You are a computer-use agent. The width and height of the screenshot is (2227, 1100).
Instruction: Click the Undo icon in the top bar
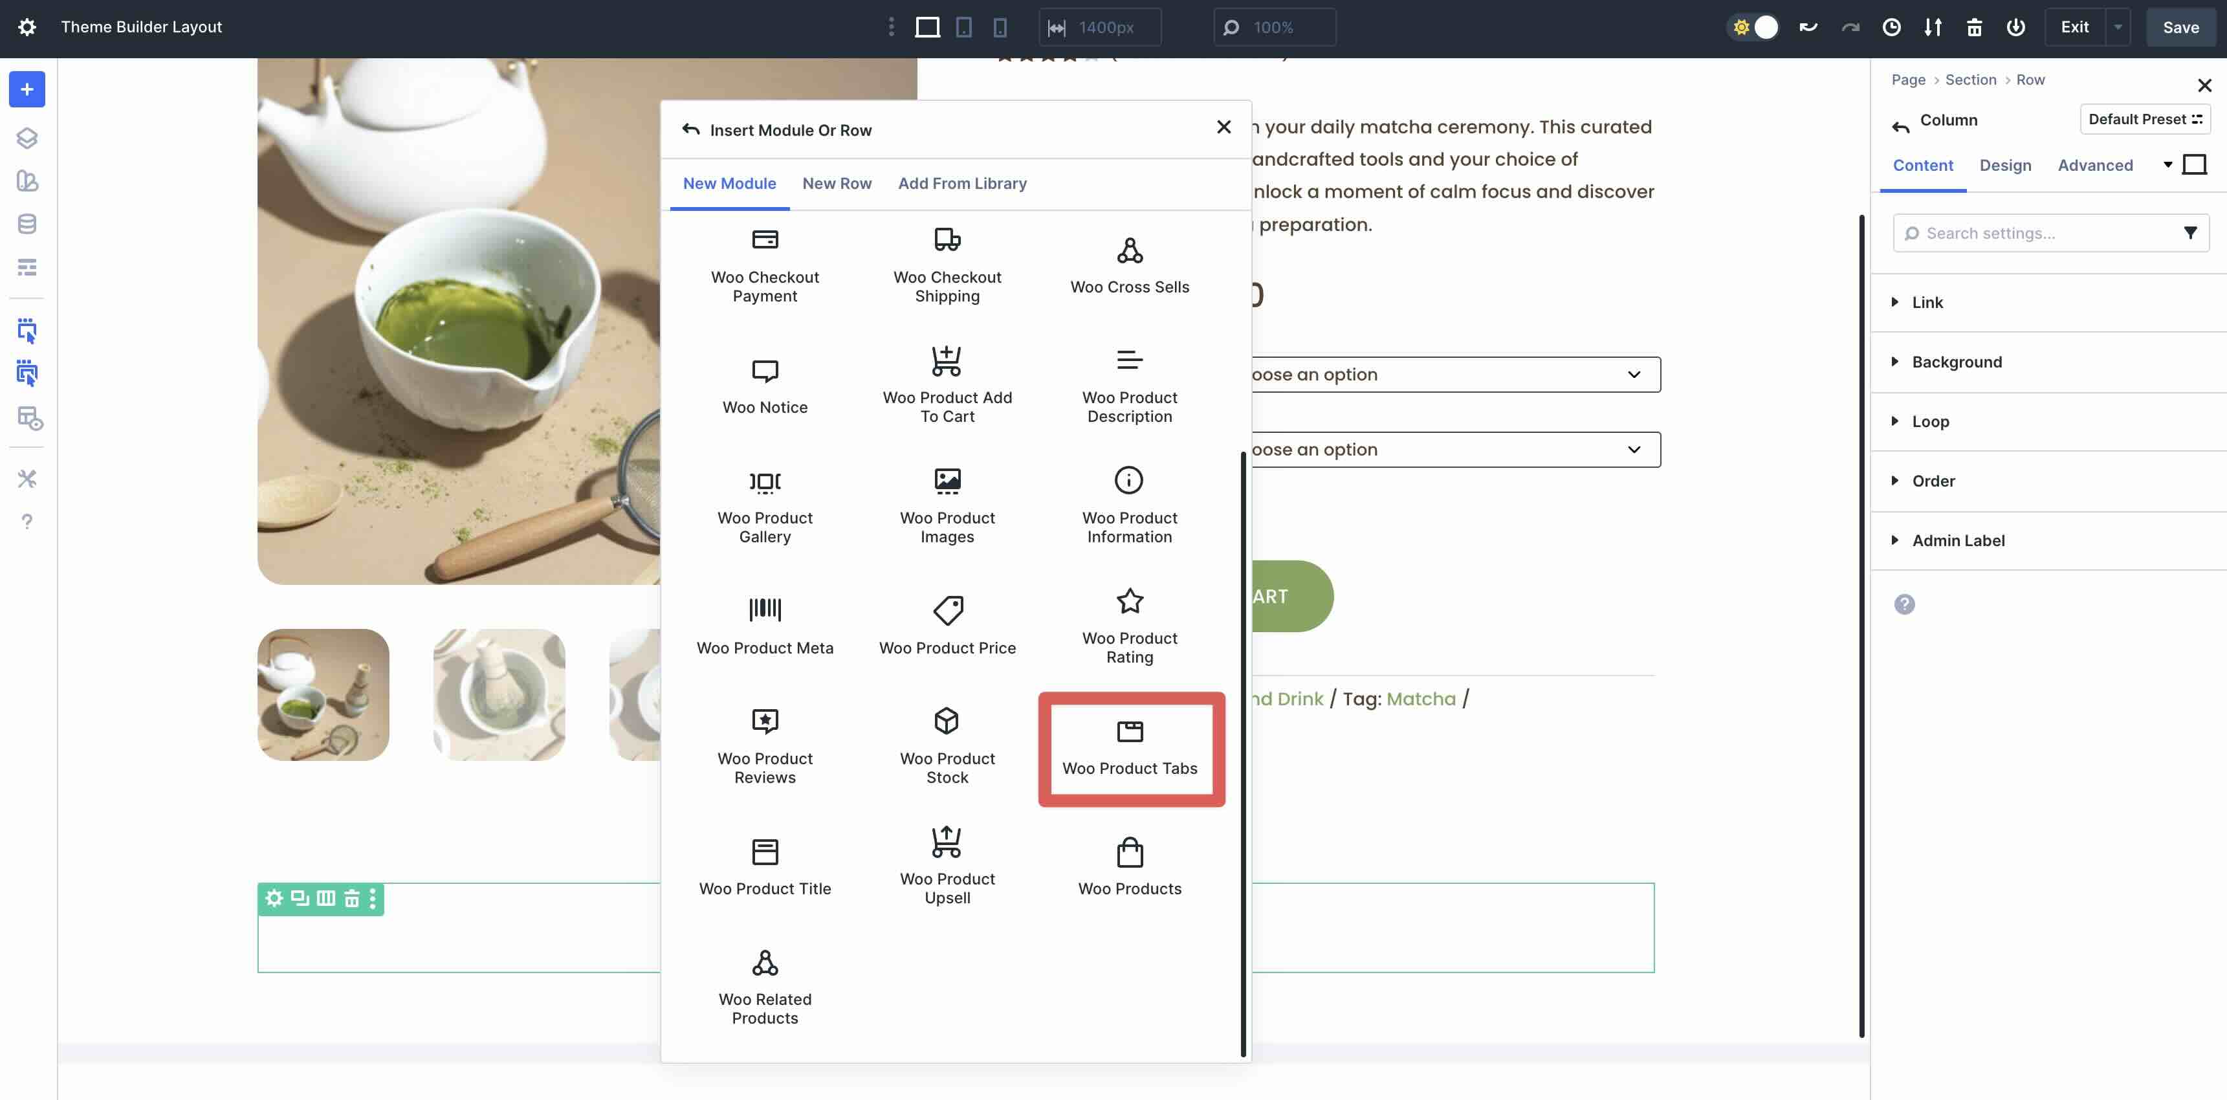point(1808,27)
